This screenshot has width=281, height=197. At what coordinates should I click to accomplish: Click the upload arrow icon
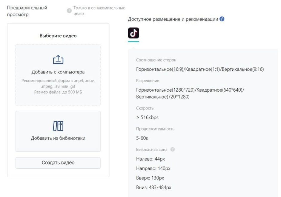coord(58,59)
